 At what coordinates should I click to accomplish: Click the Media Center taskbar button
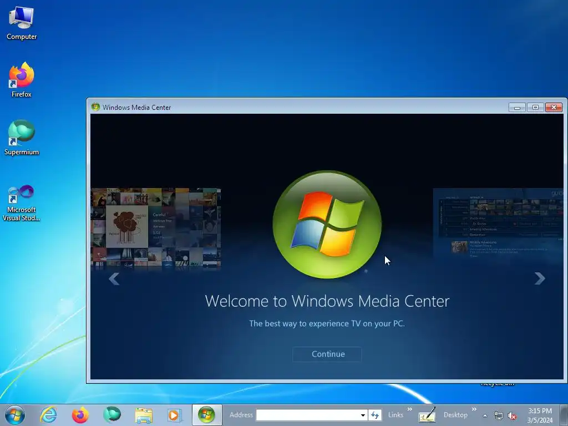[206, 415]
